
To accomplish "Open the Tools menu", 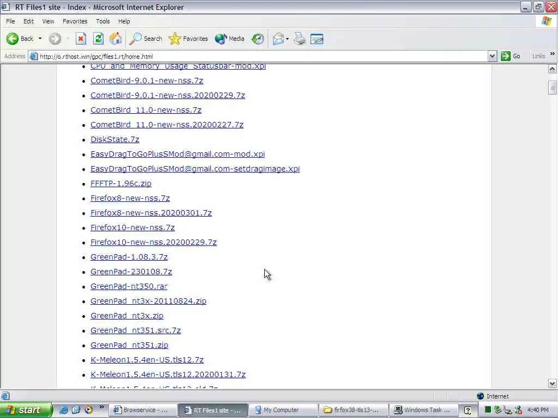I will [103, 21].
